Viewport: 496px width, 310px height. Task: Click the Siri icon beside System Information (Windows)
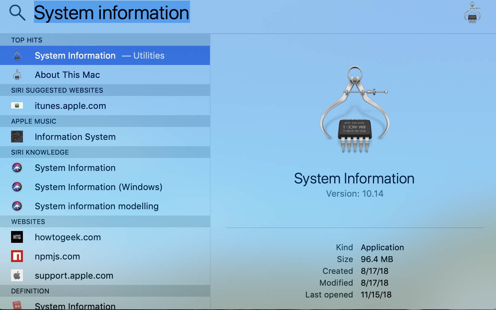point(17,187)
